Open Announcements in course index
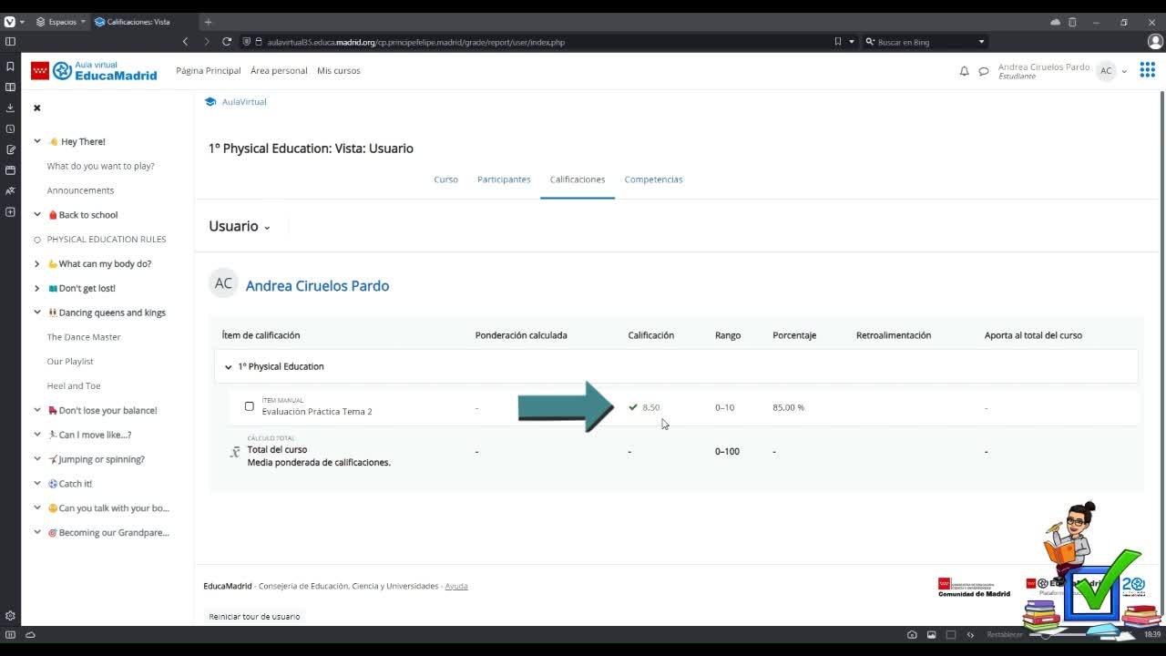The width and height of the screenshot is (1166, 656). tap(80, 190)
